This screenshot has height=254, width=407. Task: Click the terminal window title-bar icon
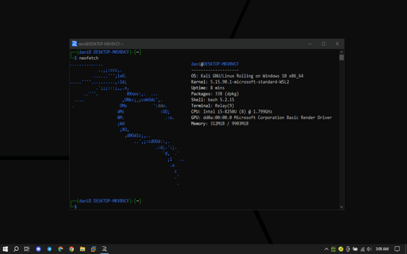(74, 44)
